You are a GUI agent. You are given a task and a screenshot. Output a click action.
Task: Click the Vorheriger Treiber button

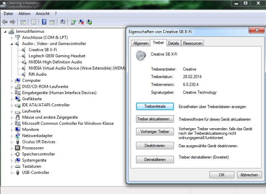155,132
